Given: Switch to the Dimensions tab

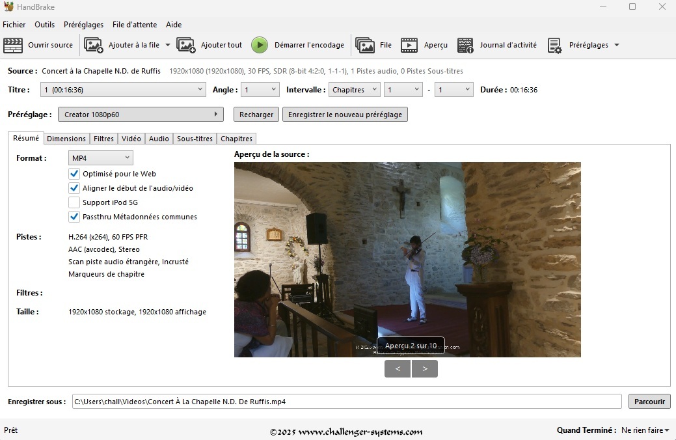Looking at the screenshot, I should coord(66,139).
